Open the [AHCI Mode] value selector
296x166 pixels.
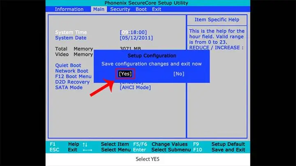click(135, 88)
